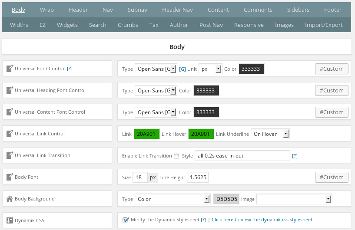The width and height of the screenshot is (355, 230).
Task: Click edit icon beside Universal Font Control
Action: tap(10, 69)
